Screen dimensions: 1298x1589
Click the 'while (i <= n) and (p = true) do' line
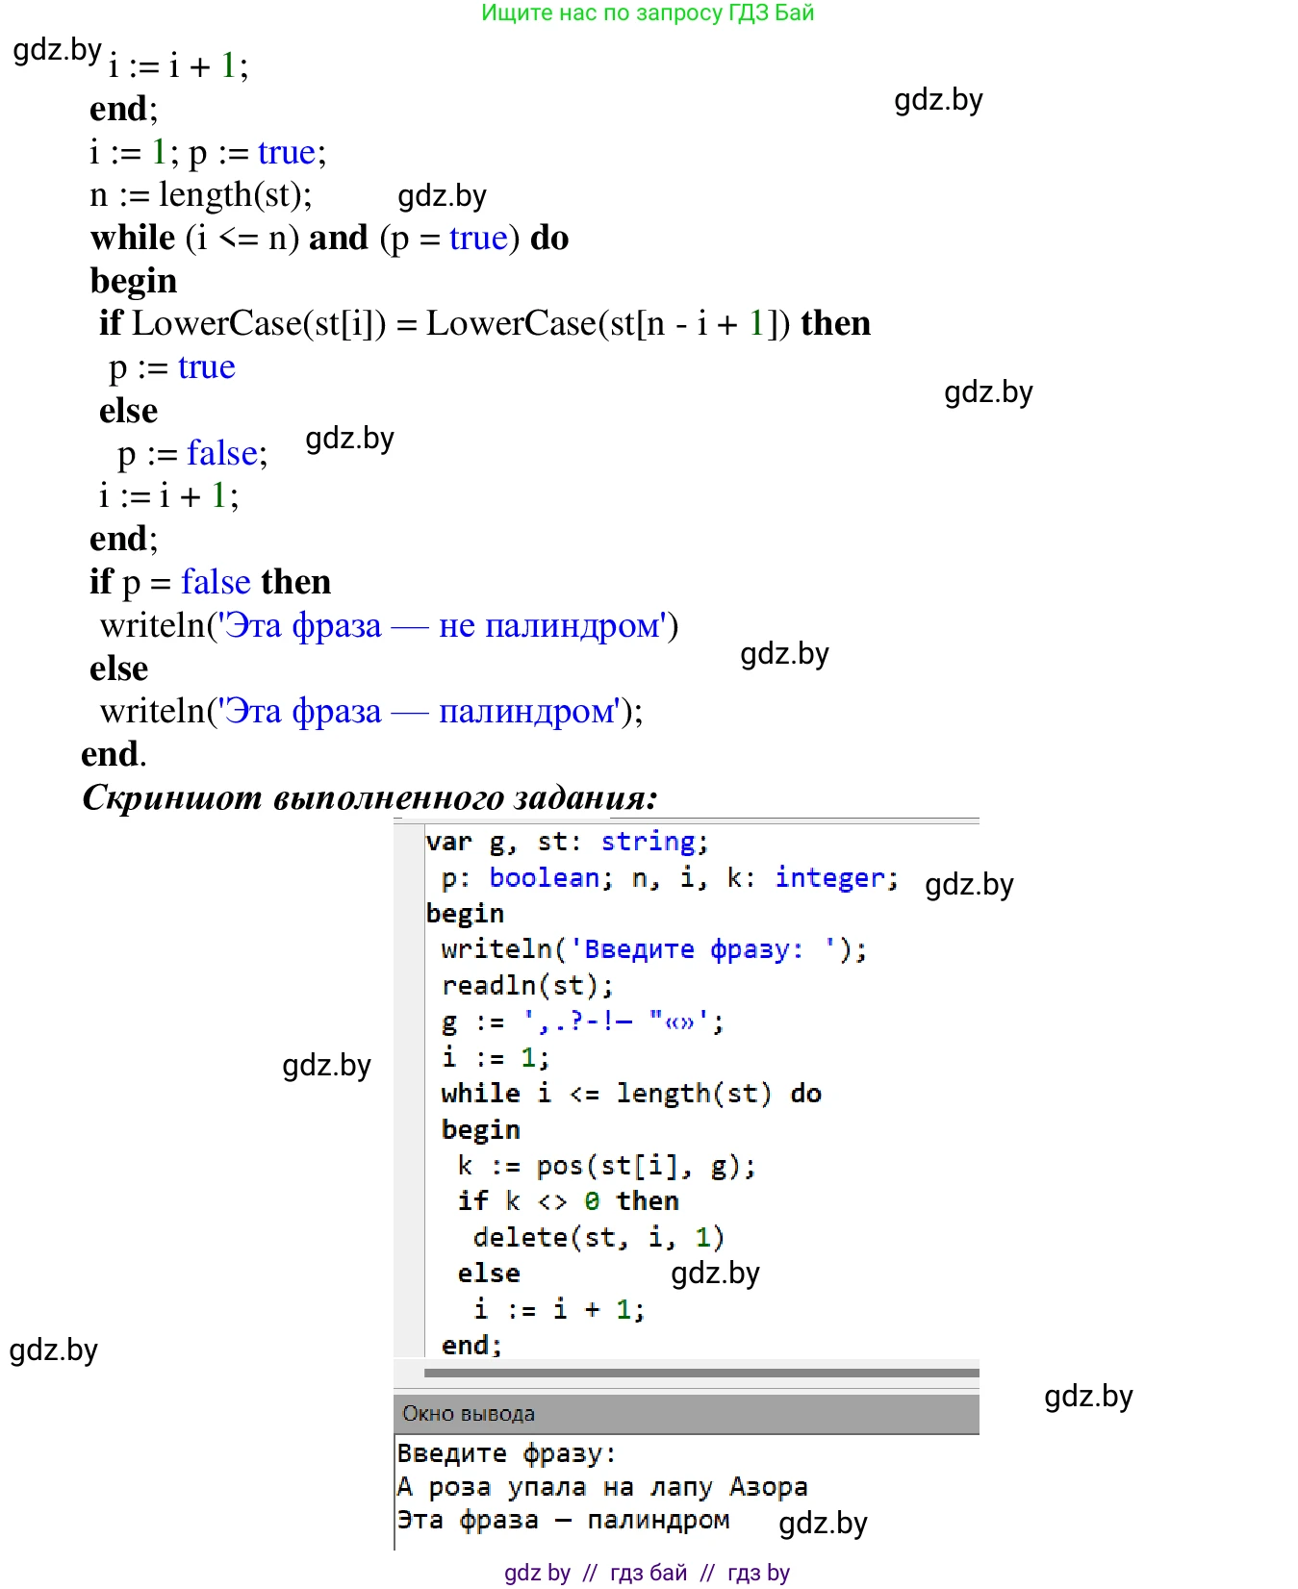[x=329, y=238]
